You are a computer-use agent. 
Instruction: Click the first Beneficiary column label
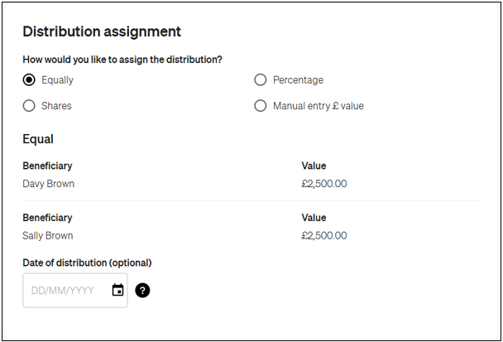[47, 166]
